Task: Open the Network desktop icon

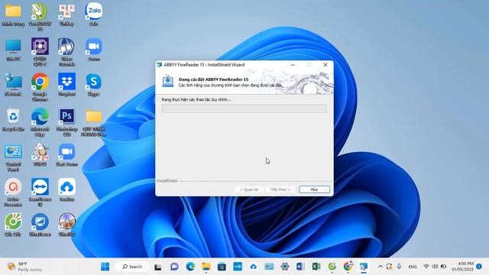Action: point(13,84)
